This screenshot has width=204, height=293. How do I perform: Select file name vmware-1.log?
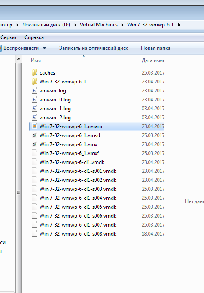point(55,109)
